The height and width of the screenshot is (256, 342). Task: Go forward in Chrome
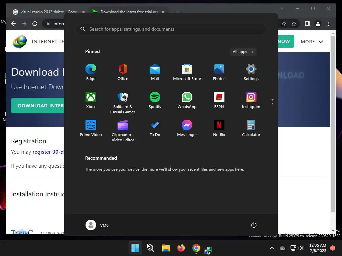point(24,24)
